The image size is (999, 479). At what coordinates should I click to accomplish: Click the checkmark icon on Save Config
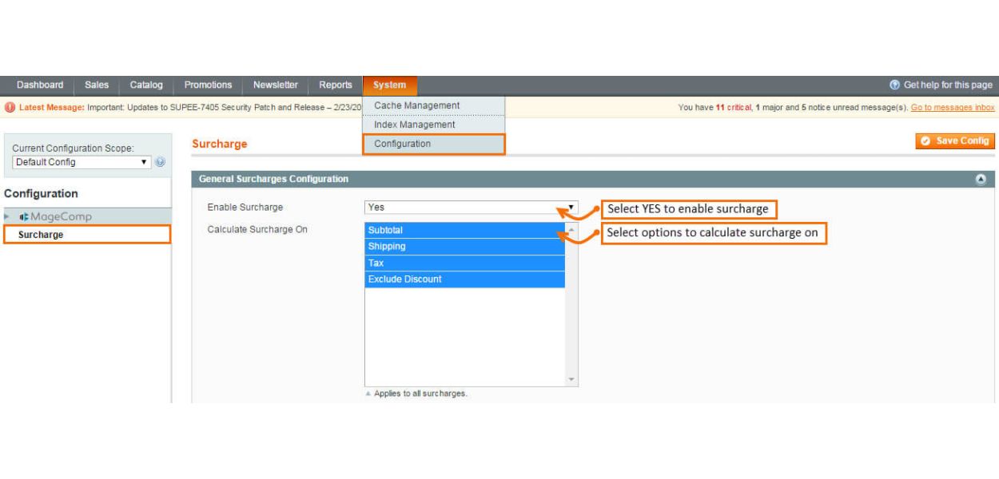(x=925, y=141)
